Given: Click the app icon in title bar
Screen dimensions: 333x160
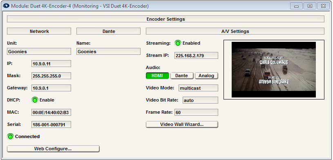Looking at the screenshot, I should (6, 6).
